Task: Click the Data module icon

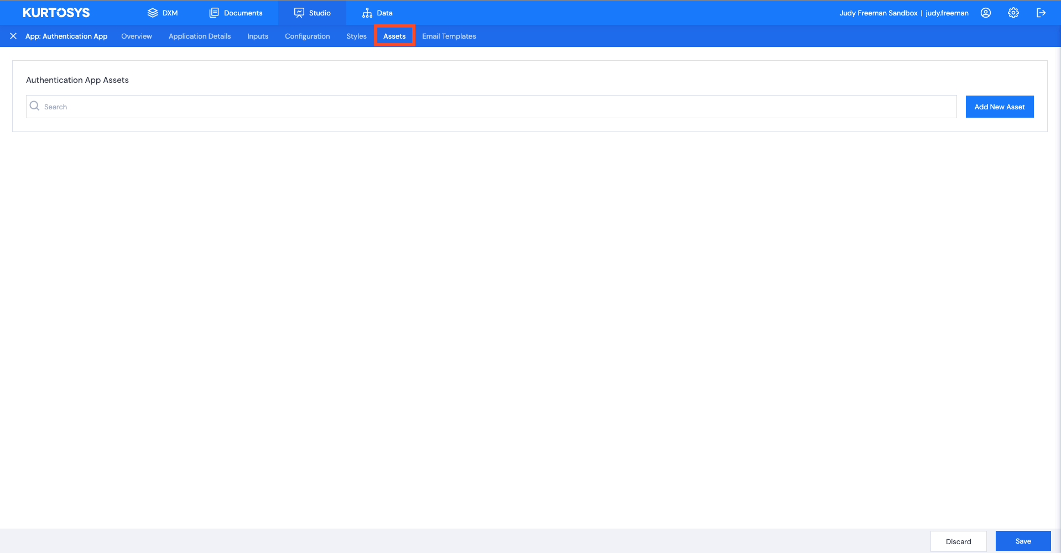Action: click(x=367, y=12)
